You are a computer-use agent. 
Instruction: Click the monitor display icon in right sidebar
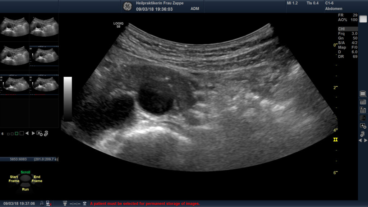point(363,94)
